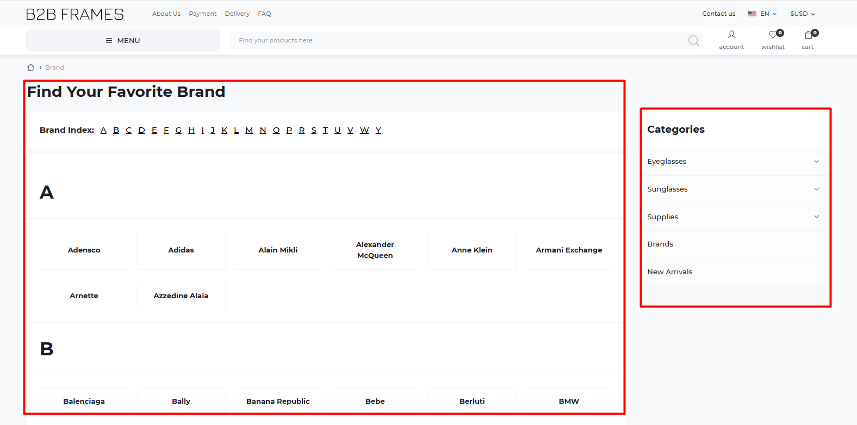Select the Banana Republic brand card

coord(278,402)
